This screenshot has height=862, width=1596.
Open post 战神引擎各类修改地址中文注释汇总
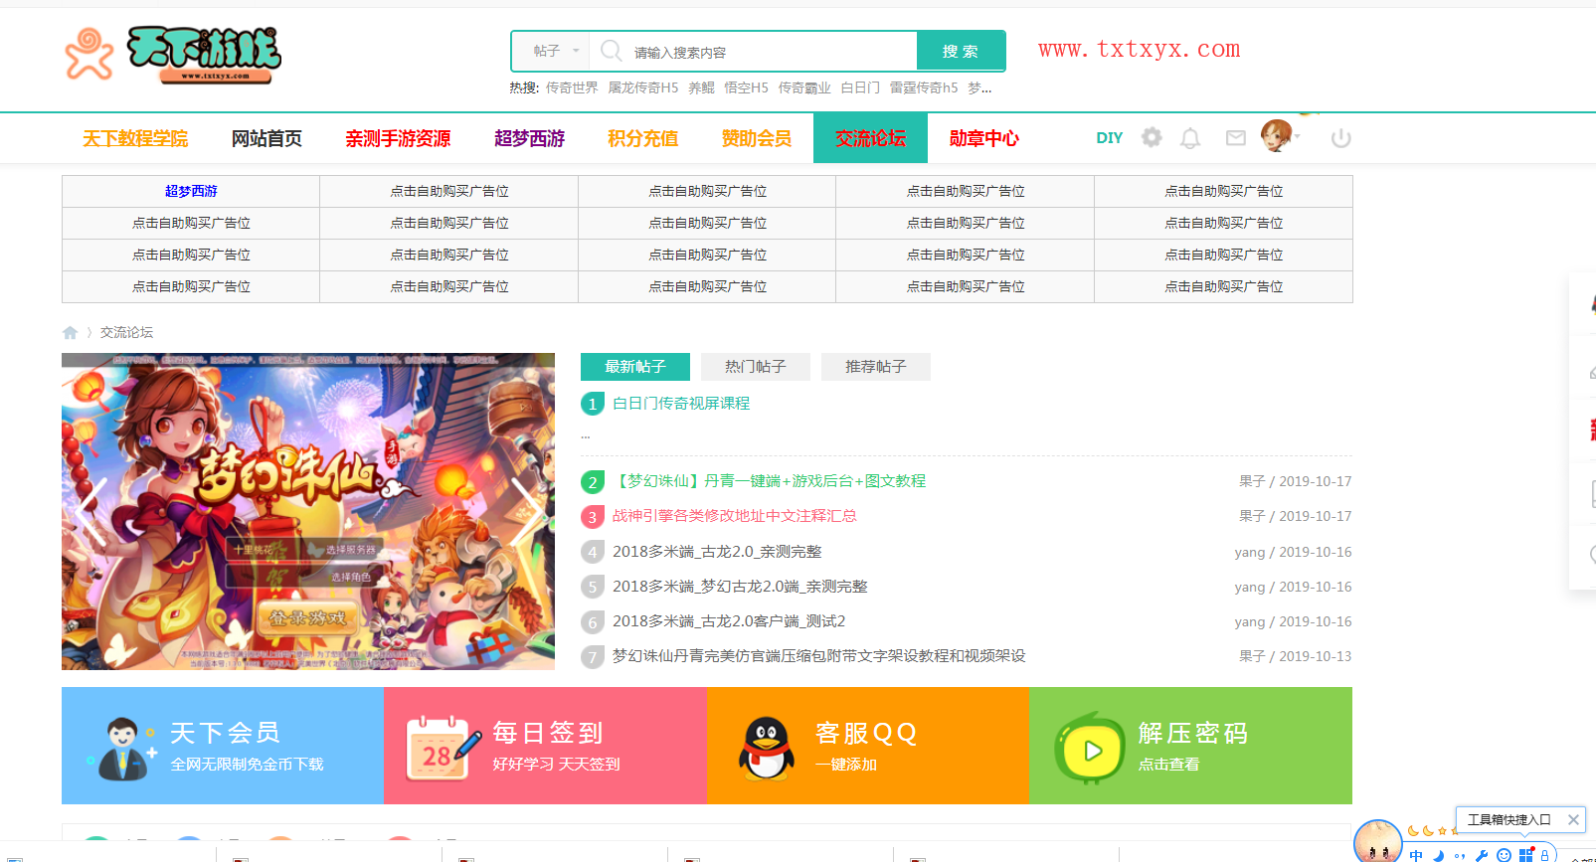pyautogui.click(x=735, y=516)
